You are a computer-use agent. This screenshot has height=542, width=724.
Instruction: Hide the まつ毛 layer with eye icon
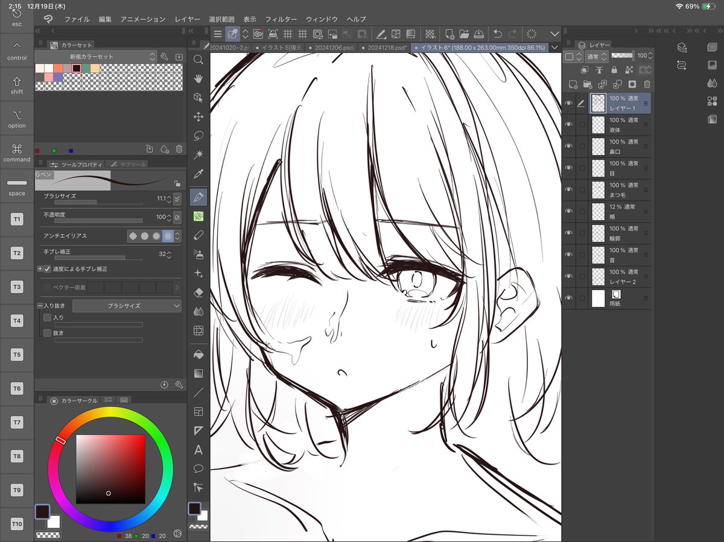(568, 190)
